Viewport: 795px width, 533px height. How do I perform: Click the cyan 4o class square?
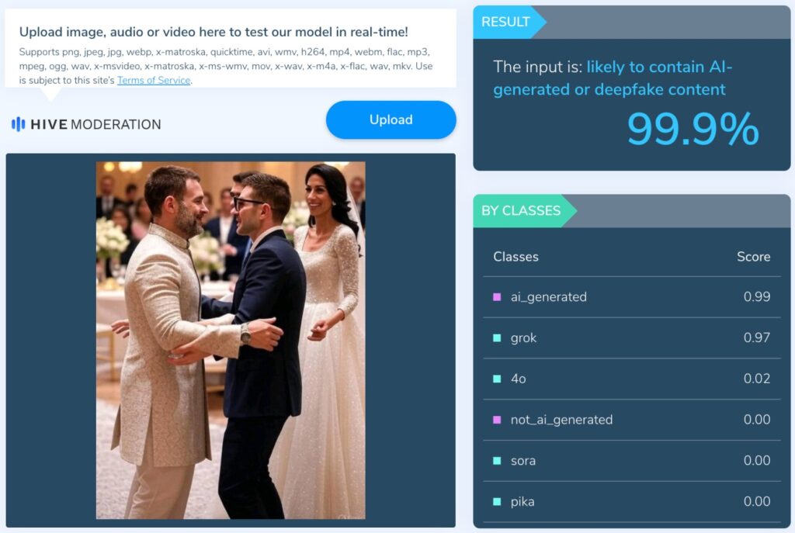pyautogui.click(x=497, y=379)
